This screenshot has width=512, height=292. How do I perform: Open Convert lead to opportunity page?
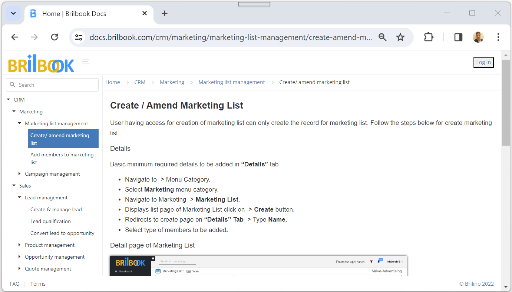pos(62,233)
